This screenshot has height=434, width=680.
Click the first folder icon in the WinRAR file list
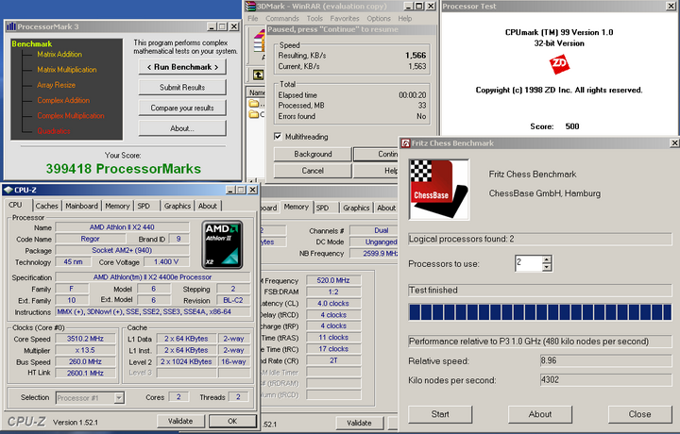tap(254, 104)
